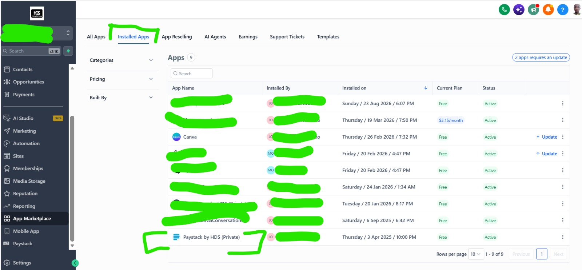
Task: Click the $3.15/month plan badge
Action: [451, 120]
